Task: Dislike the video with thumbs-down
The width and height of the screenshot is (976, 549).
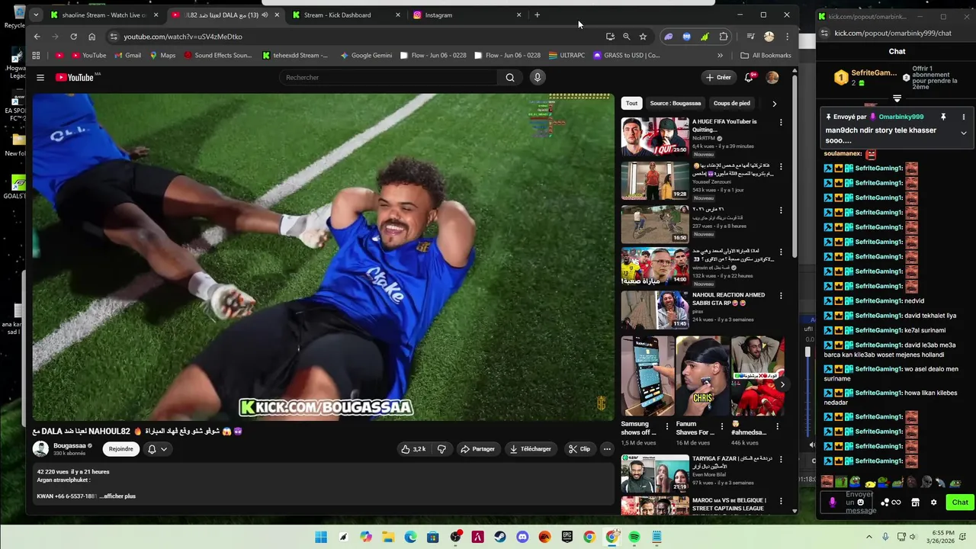Action: 441,449
